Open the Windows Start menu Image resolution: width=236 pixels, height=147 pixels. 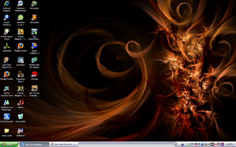8,144
